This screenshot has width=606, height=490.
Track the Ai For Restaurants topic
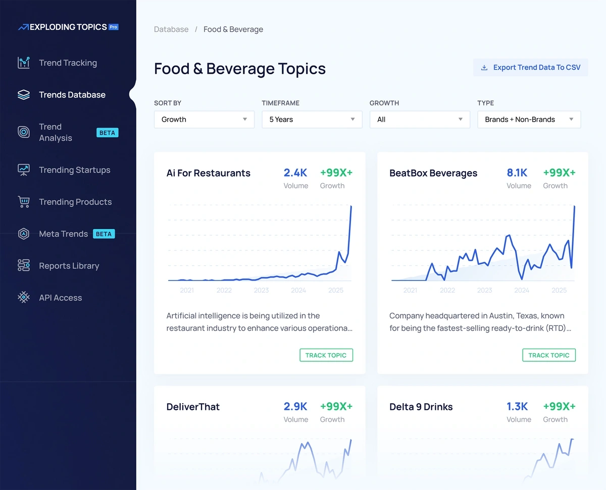click(326, 355)
